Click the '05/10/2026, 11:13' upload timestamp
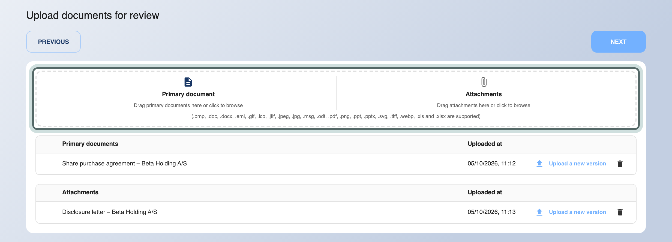Screen dimensions: 672x242 [x=491, y=212]
